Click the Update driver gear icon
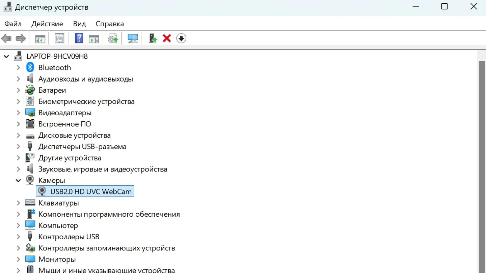486x273 pixels. click(x=113, y=38)
